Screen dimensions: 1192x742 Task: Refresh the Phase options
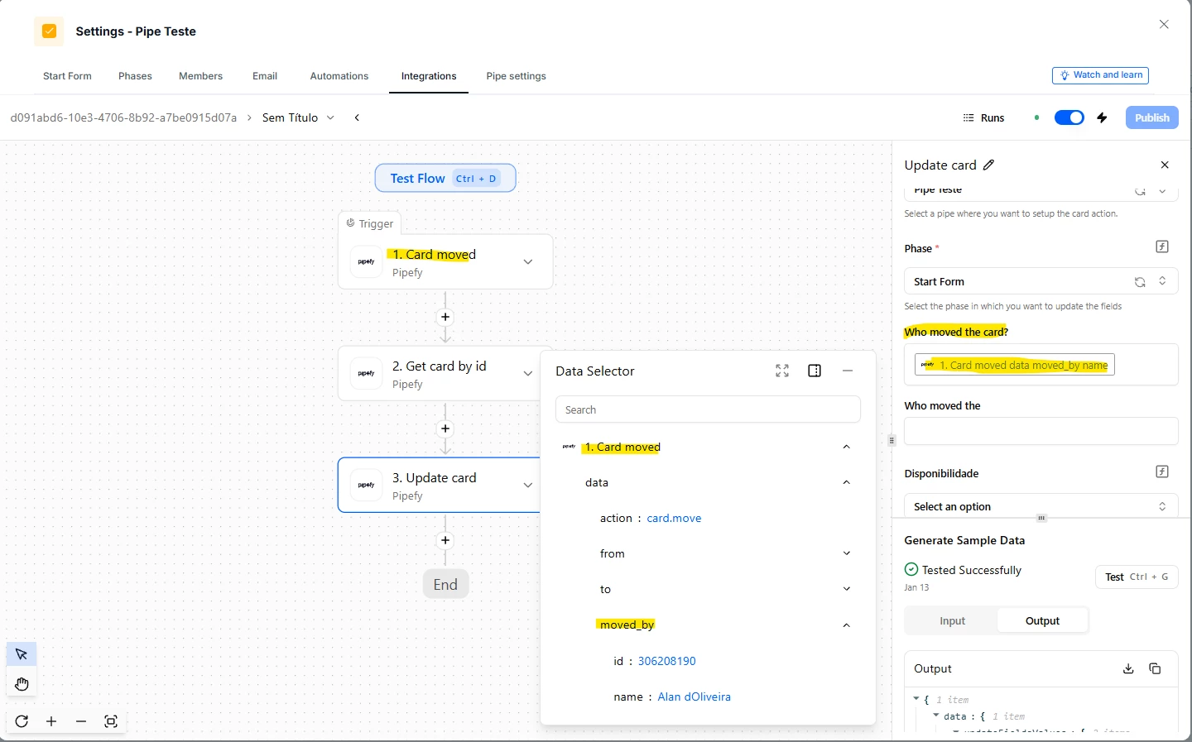point(1140,281)
